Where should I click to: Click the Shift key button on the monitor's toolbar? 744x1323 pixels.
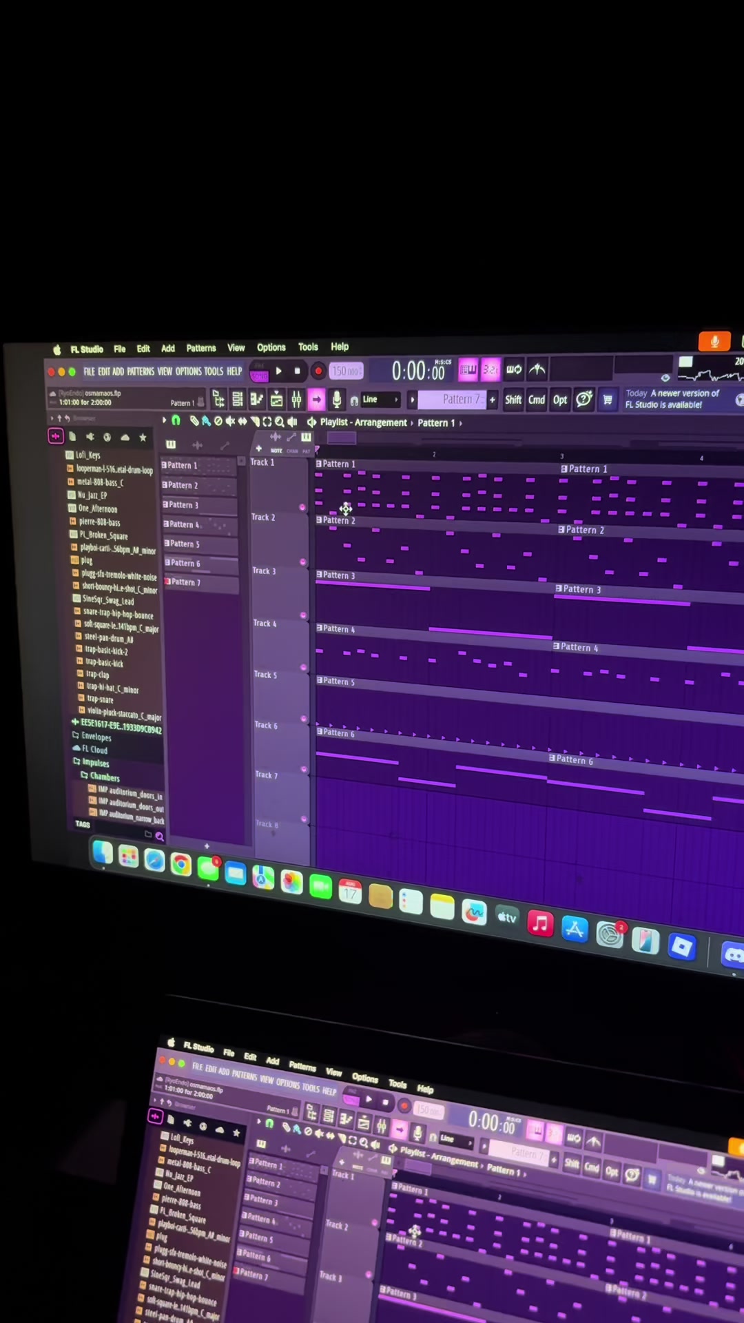[513, 400]
